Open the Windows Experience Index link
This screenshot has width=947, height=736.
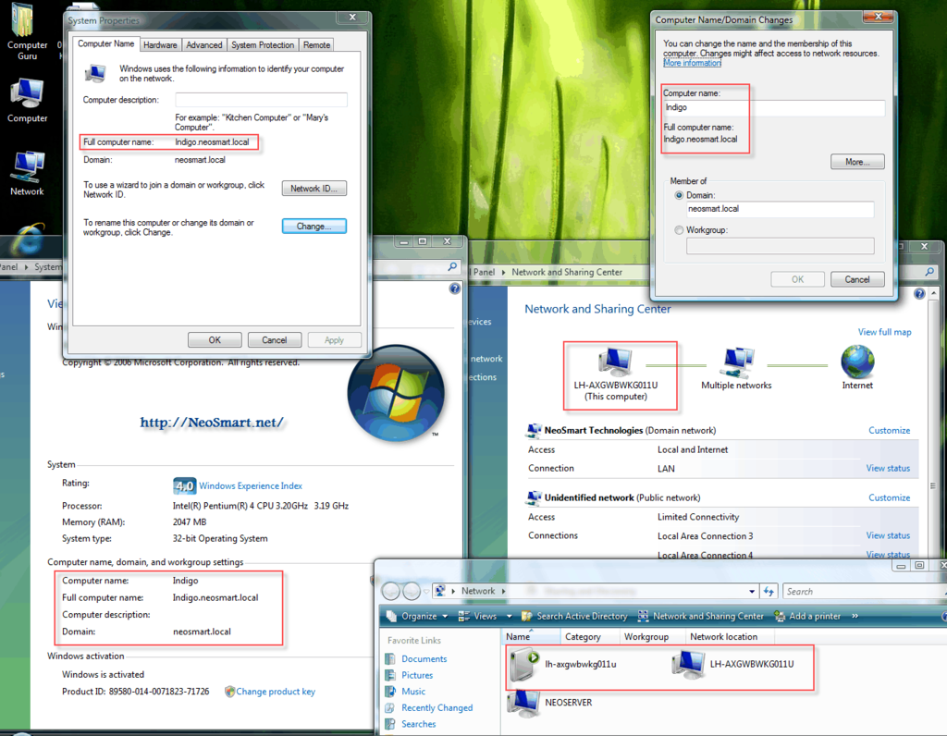click(251, 485)
